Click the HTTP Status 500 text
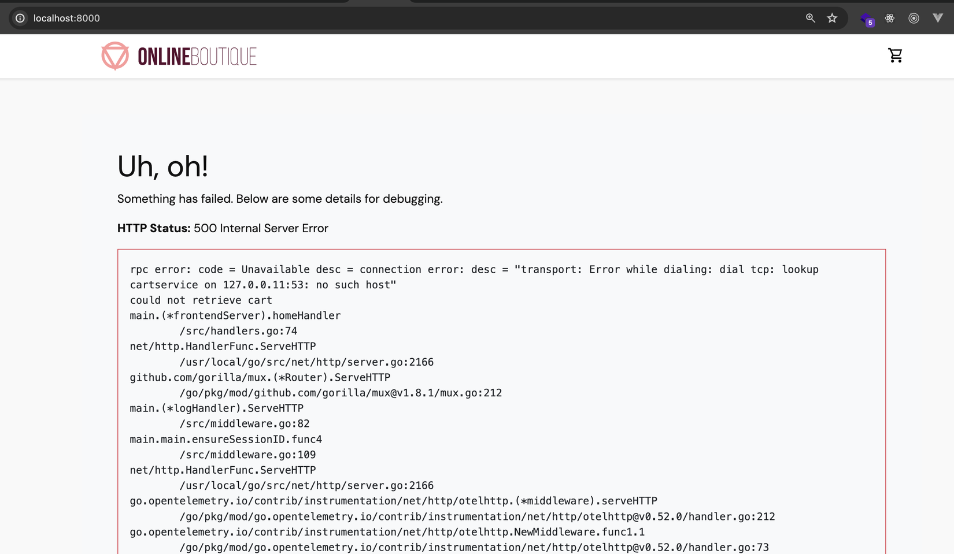 click(222, 228)
